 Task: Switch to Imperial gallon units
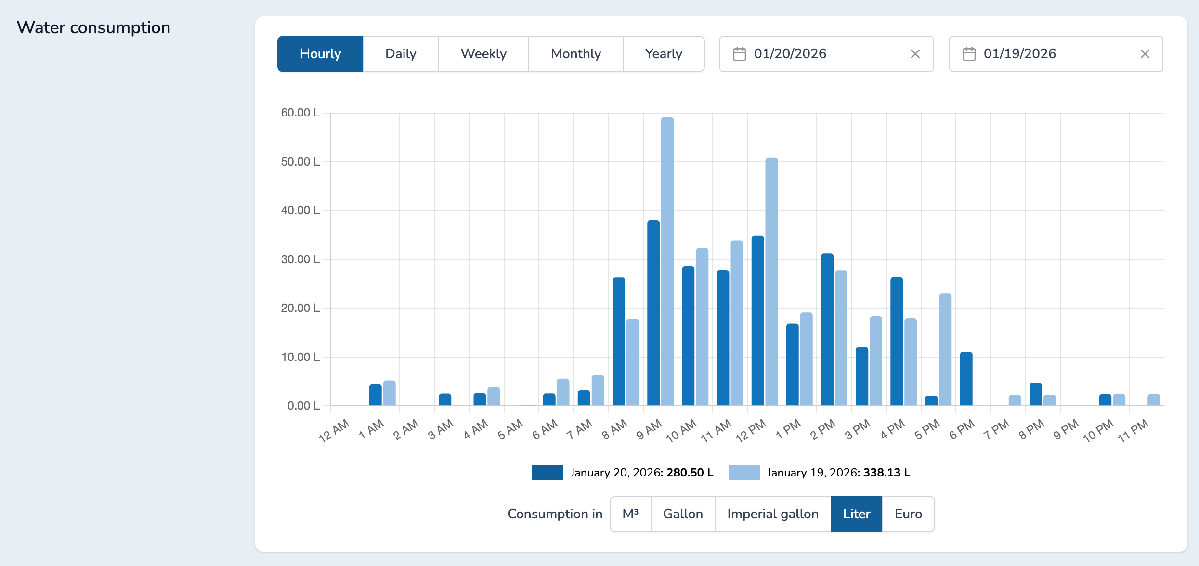point(773,514)
